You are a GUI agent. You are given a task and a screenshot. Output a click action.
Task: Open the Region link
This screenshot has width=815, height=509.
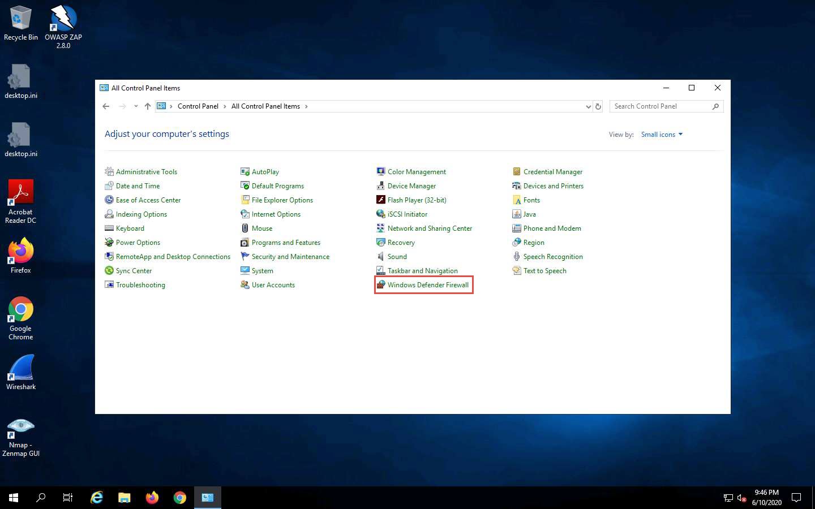click(534, 243)
